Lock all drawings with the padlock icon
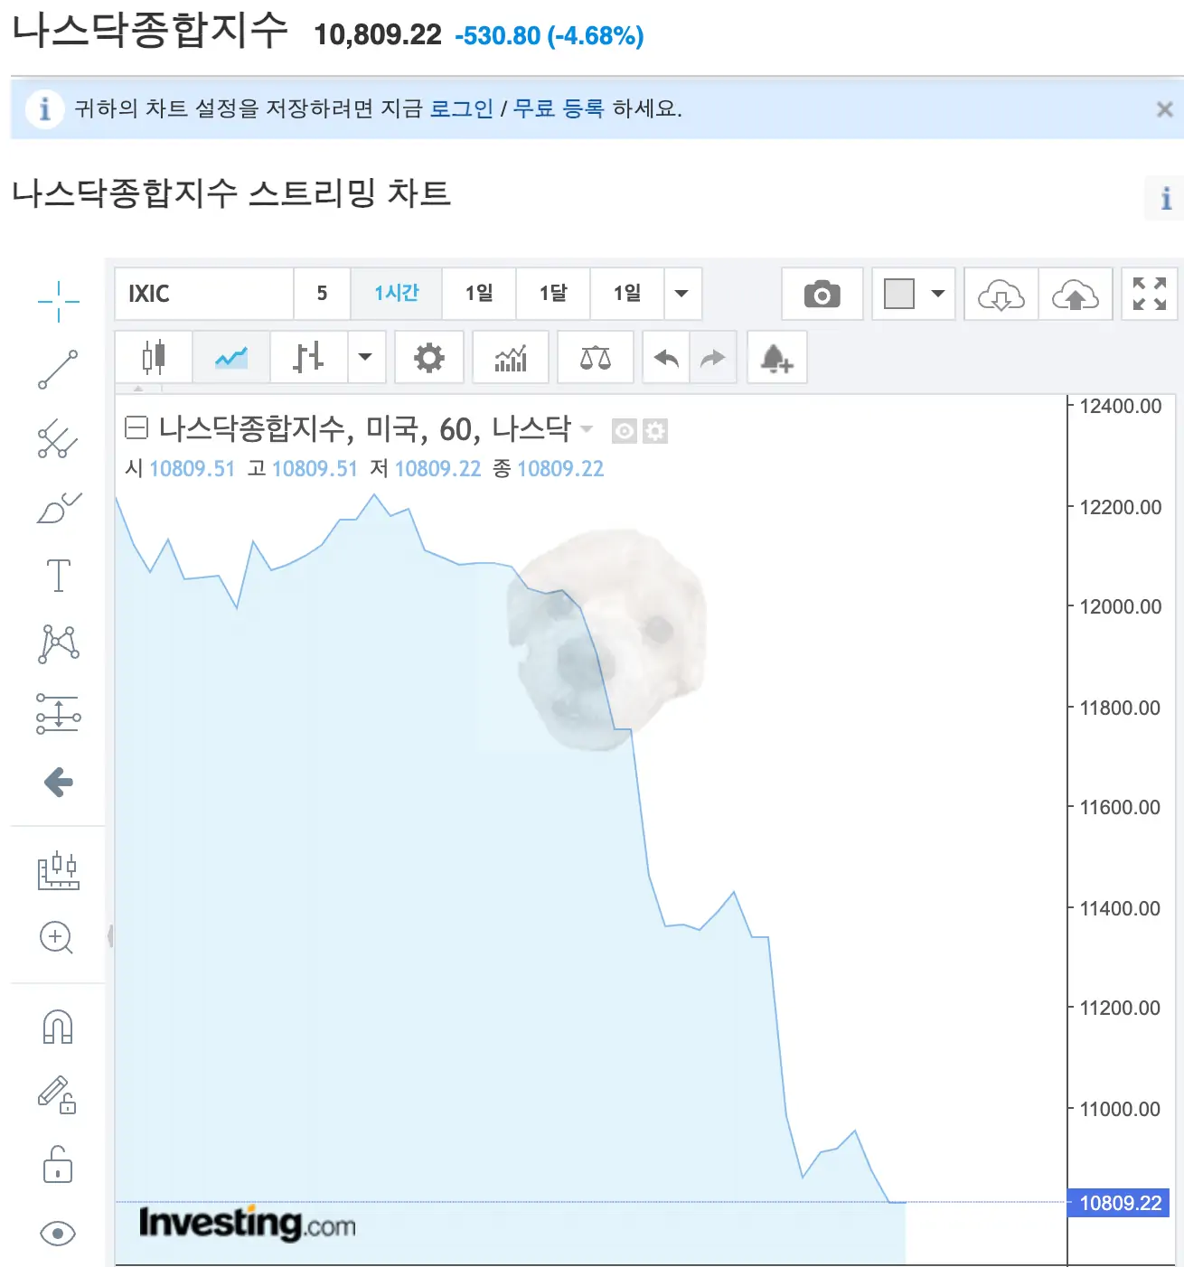Screen dimensions: 1184x1267 [x=57, y=1167]
